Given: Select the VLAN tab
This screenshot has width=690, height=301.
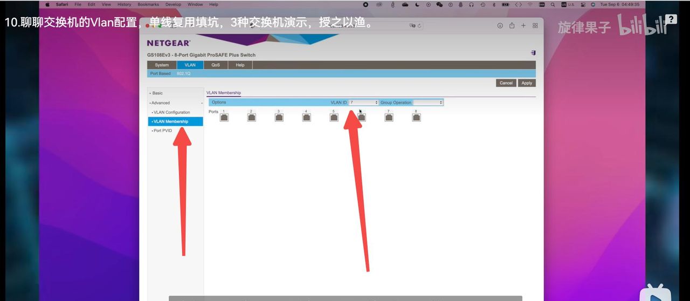Looking at the screenshot, I should click(190, 65).
